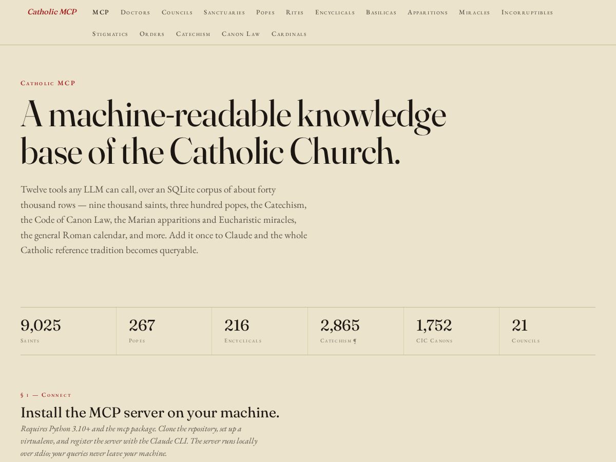The height and width of the screenshot is (462, 616).
Task: Select the MCP nav item
Action: click(x=101, y=12)
